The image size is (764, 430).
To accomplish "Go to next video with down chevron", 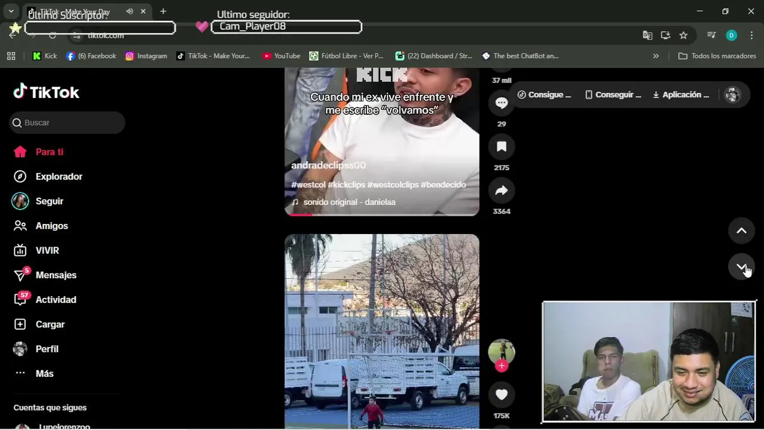I will click(741, 266).
